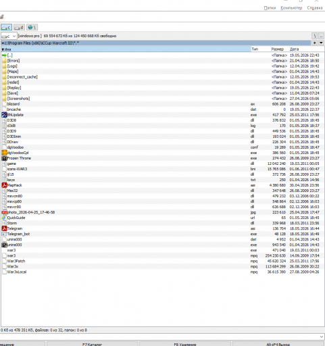Switch to drive c button
Viewport: 325px width, 346px height.
(x=6, y=28)
